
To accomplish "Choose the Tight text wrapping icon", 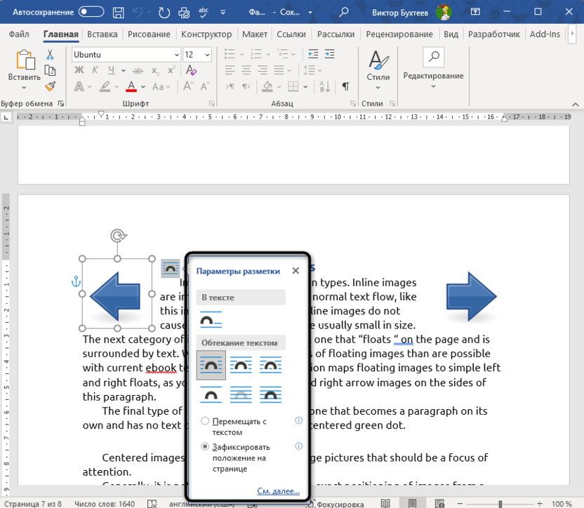I will pyautogui.click(x=241, y=366).
